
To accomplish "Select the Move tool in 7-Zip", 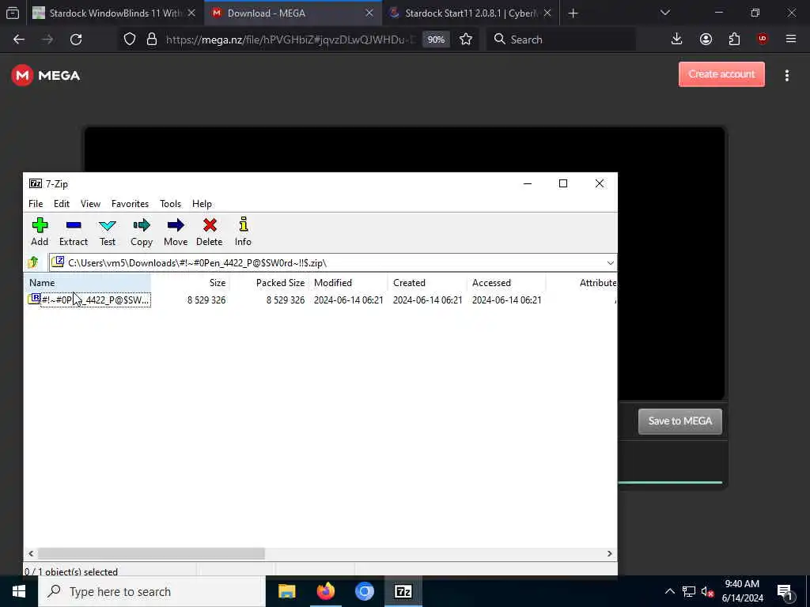I will coord(176,232).
